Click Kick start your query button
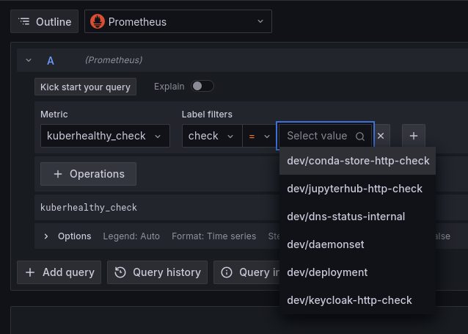 click(x=85, y=87)
